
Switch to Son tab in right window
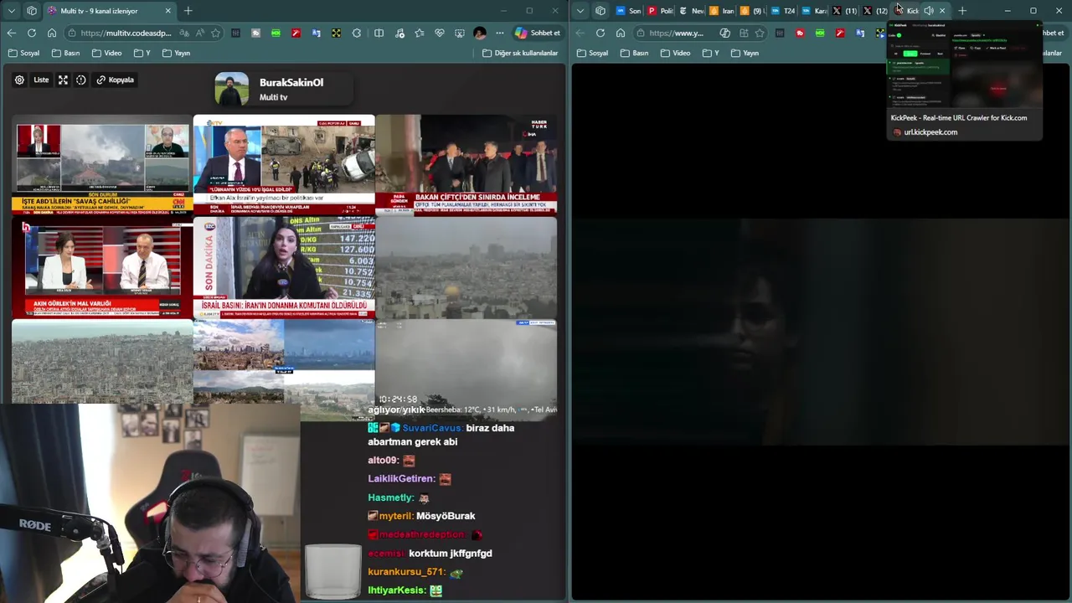coord(628,11)
